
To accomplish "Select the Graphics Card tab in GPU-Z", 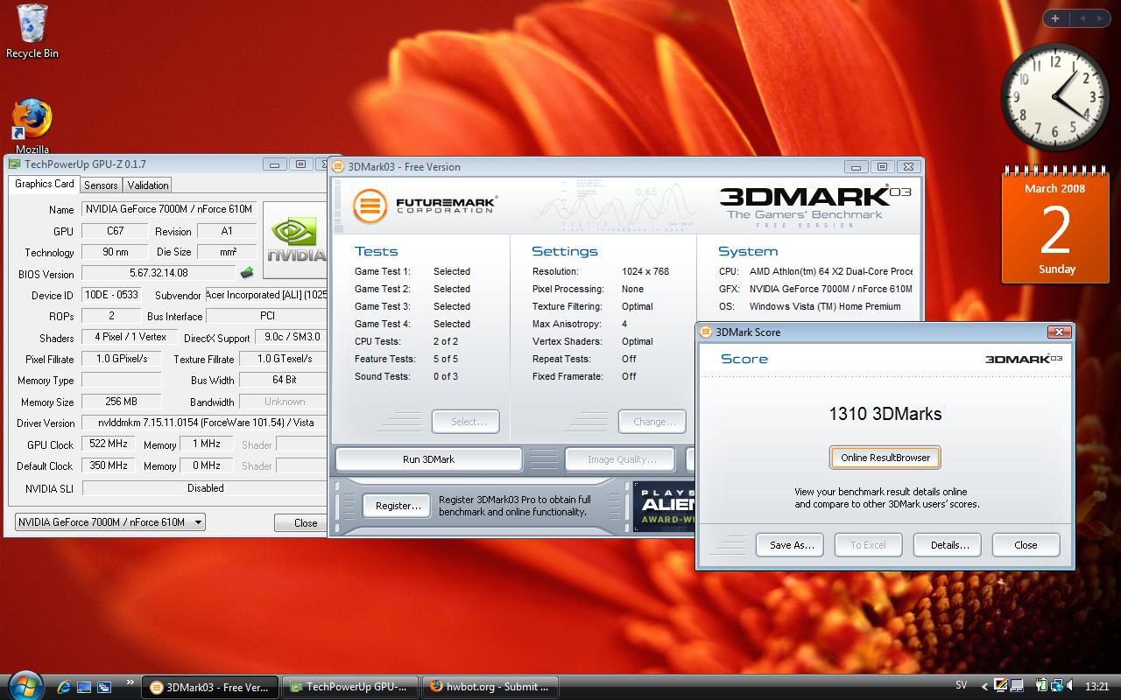I will 44,184.
